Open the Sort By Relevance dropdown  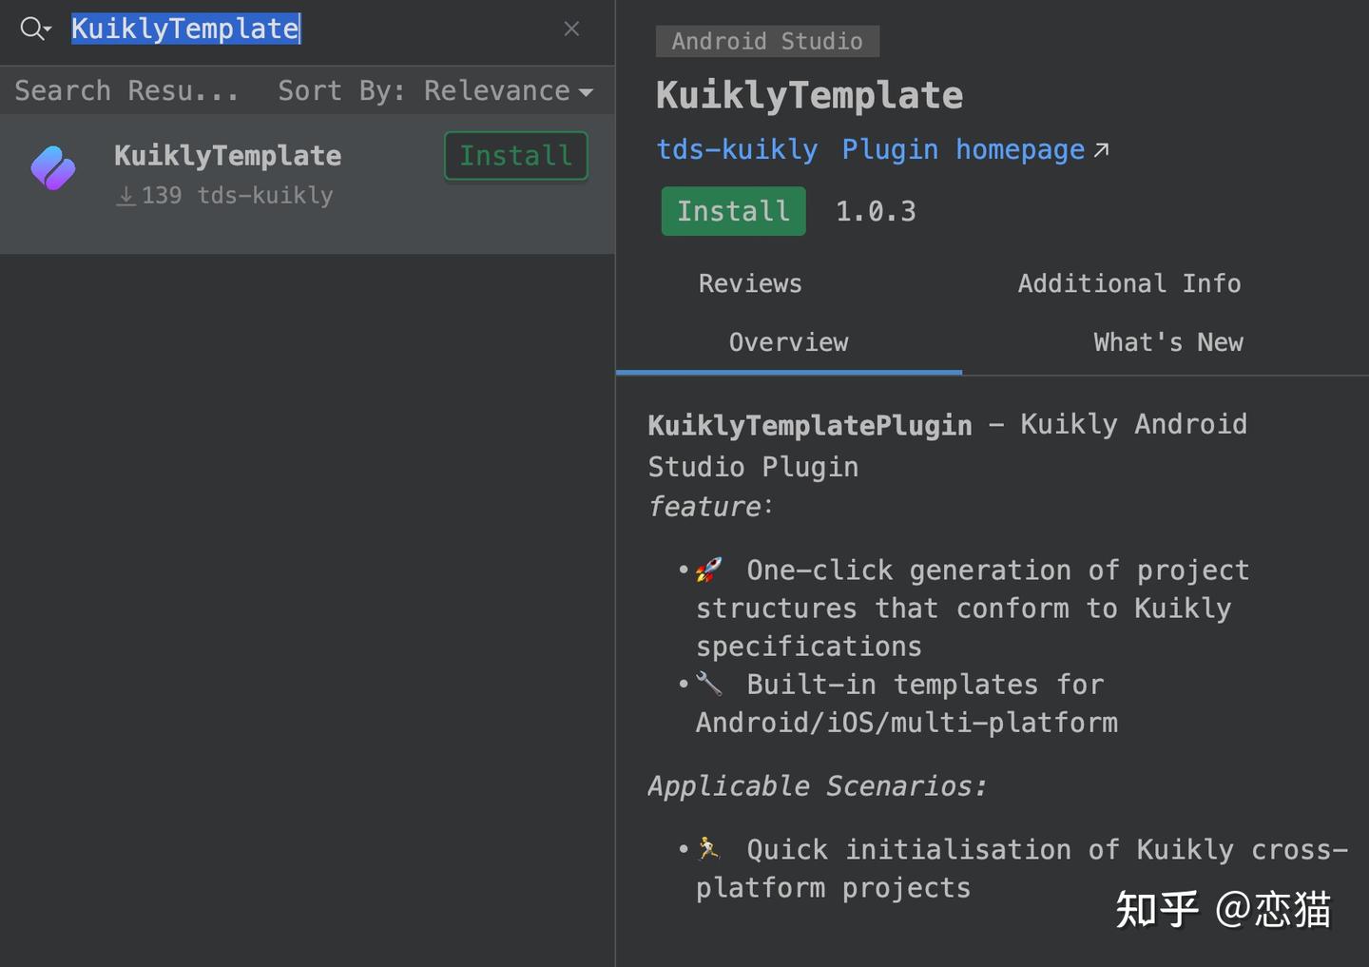434,91
